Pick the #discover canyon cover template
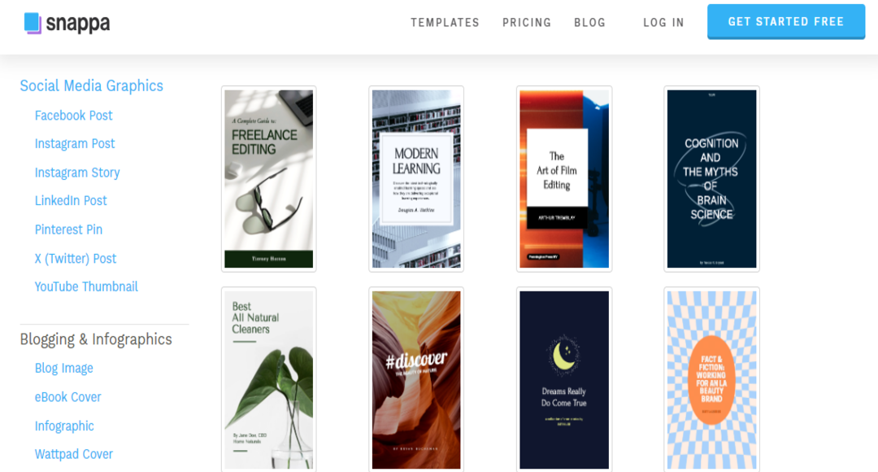878x472 pixels. coord(416,379)
